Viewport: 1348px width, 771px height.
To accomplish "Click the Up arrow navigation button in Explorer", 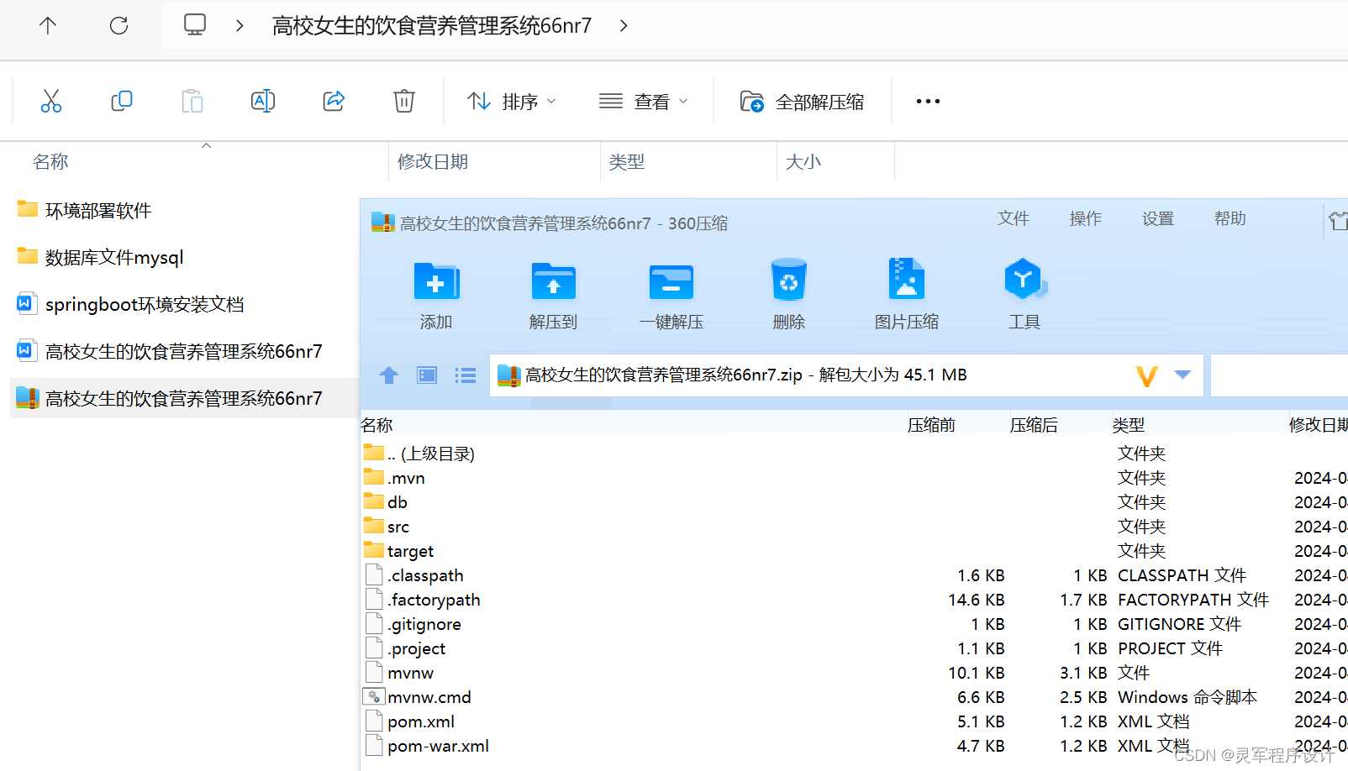I will click(48, 25).
